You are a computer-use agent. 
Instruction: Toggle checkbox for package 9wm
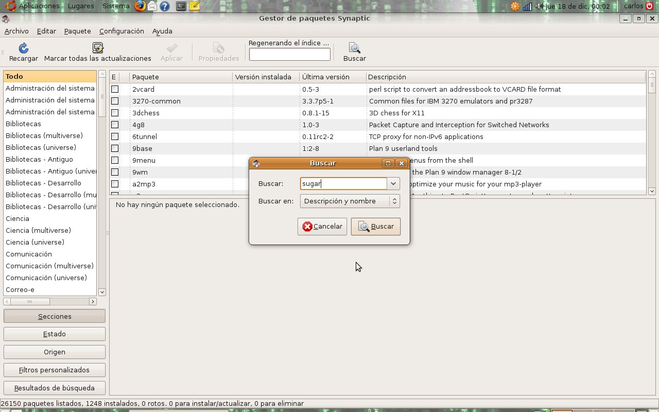click(115, 172)
